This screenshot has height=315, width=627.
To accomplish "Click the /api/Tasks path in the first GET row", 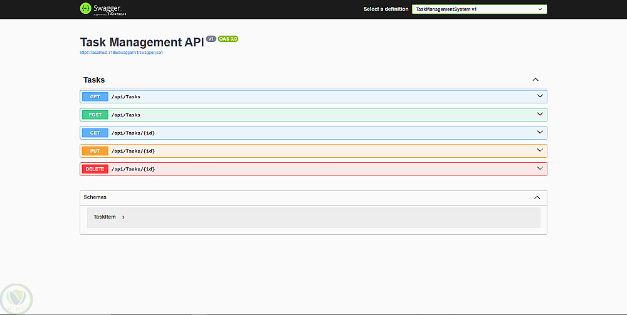I will tap(125, 96).
